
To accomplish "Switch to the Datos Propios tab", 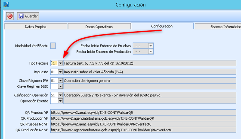I will click(x=36, y=27).
